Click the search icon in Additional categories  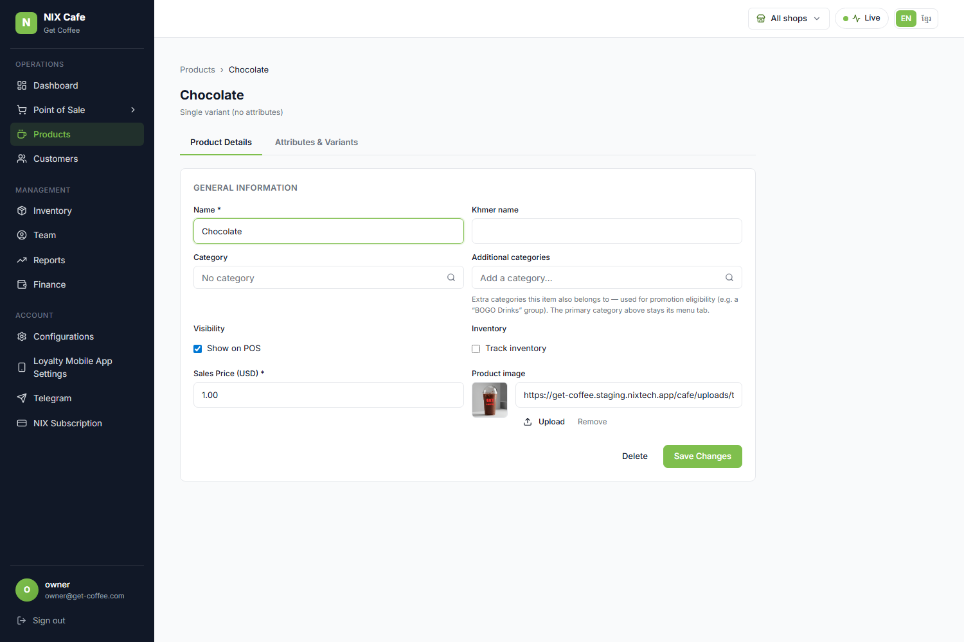729,277
